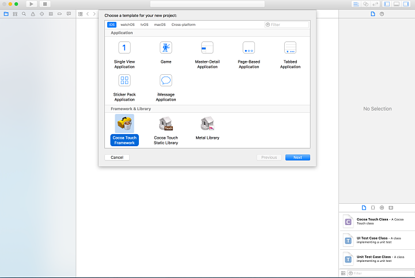Show the Media library

tap(391, 208)
